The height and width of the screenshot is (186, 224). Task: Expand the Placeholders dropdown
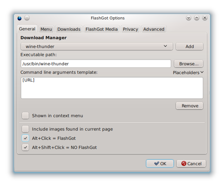click(x=188, y=73)
